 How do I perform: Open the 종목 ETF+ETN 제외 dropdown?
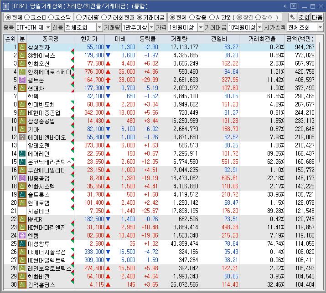[48, 27]
